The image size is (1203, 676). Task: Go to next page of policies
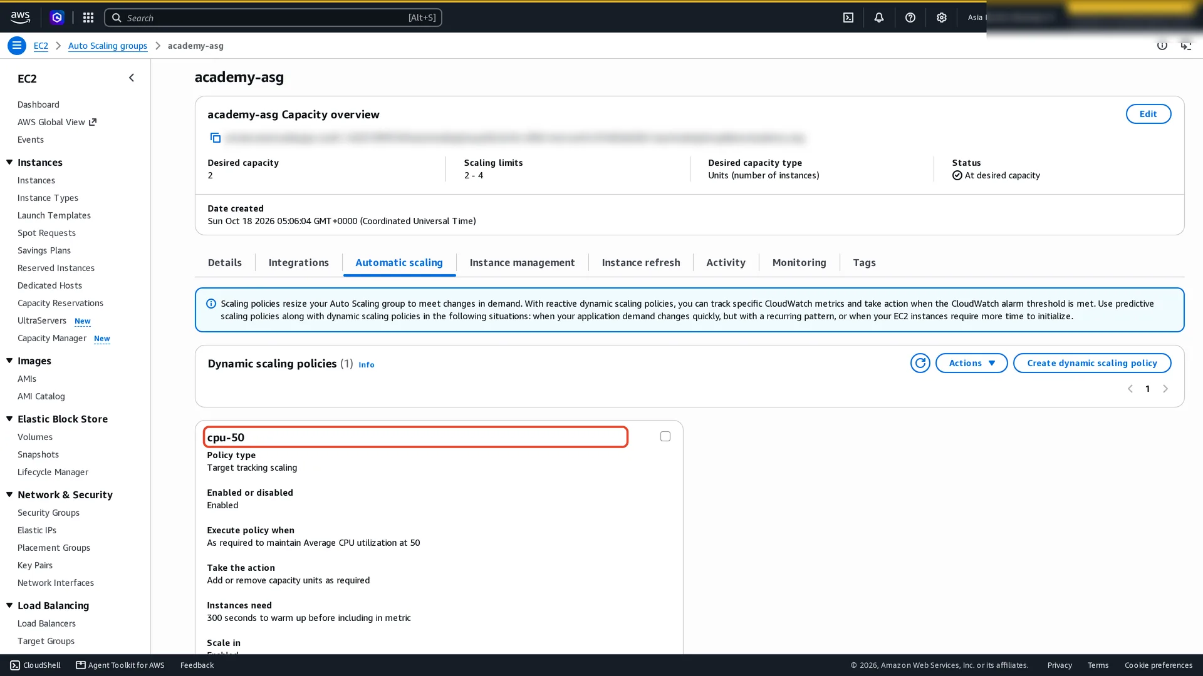[1165, 389]
